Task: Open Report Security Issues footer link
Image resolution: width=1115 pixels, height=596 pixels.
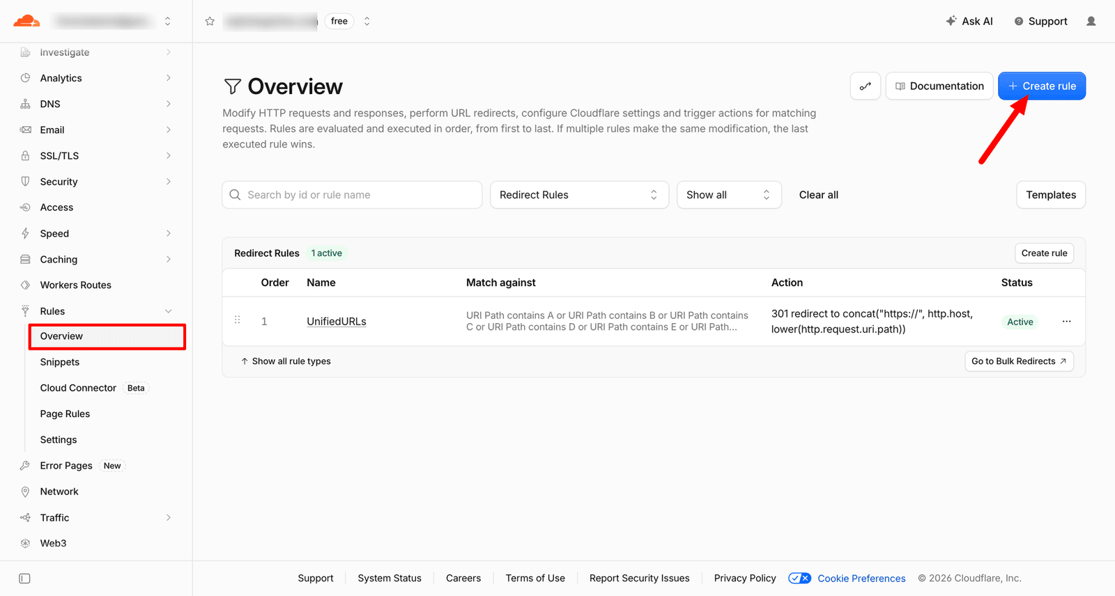Action: pyautogui.click(x=639, y=579)
